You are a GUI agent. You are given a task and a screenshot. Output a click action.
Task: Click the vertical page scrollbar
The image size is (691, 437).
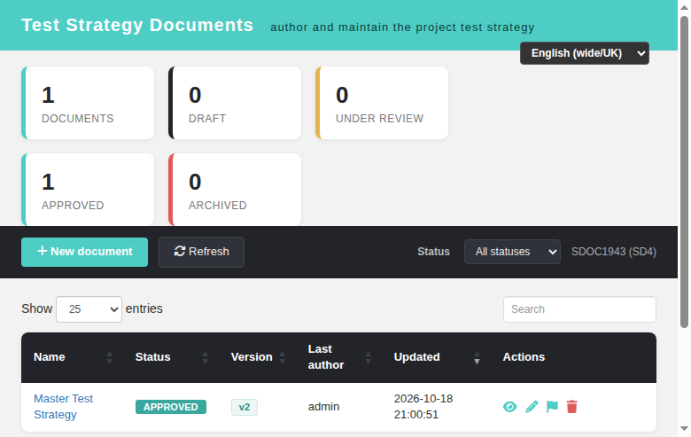pos(684,172)
